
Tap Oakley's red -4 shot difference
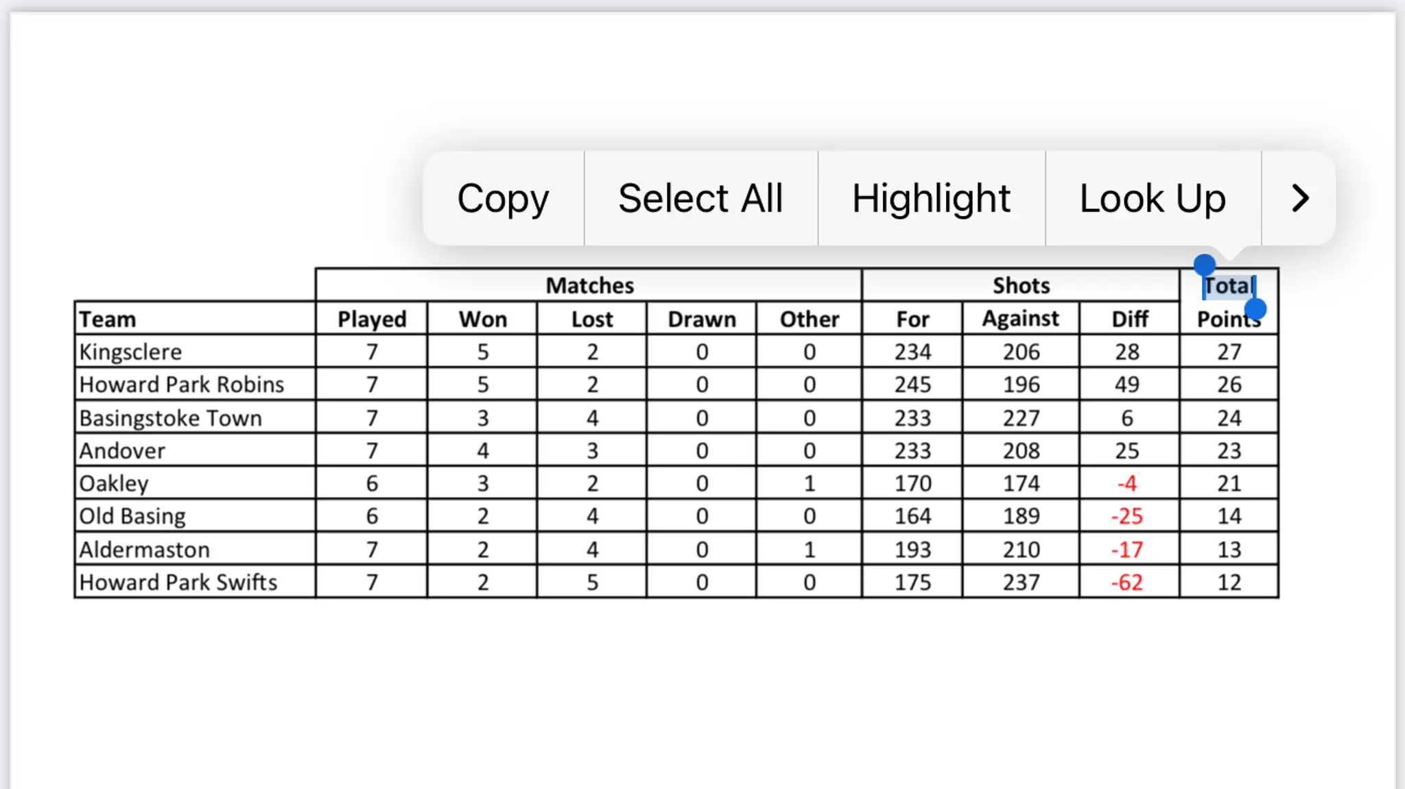1126,483
